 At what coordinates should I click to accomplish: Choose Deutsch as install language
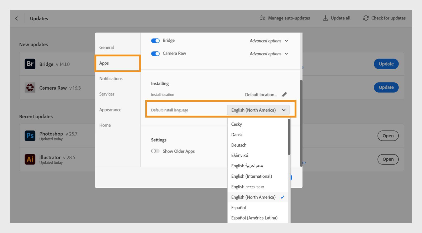coord(258,145)
